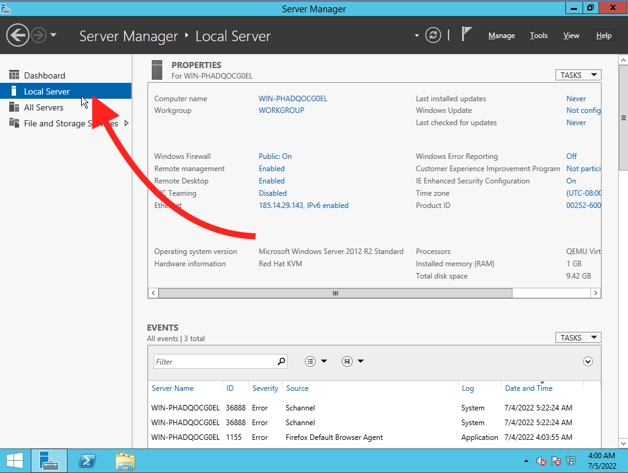Click the Windows Firewall Public: On link
Screen dimensions: 628x473
(275, 156)
